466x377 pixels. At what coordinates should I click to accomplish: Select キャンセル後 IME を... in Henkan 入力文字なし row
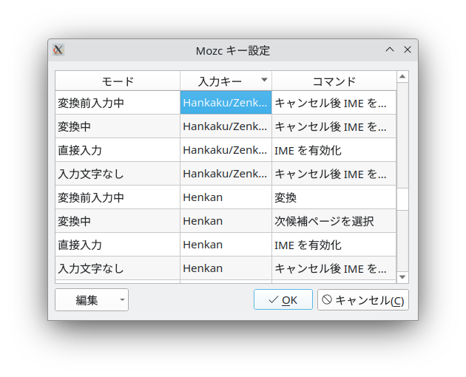click(334, 268)
